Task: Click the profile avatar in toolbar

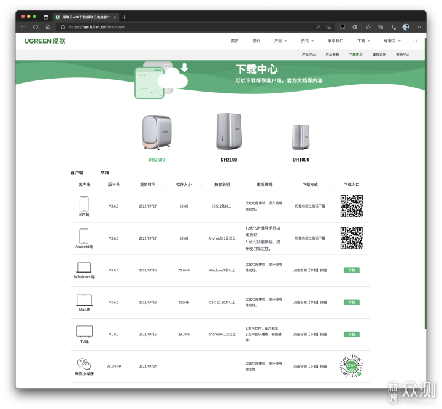Action: click(406, 27)
